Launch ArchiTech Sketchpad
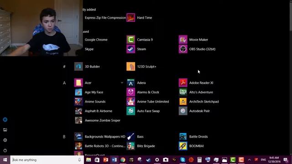The height and width of the screenshot is (164, 292). click(199, 102)
